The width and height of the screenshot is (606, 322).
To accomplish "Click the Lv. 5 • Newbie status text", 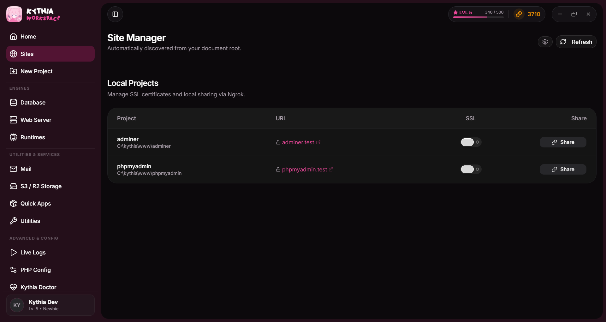I will pos(44,309).
